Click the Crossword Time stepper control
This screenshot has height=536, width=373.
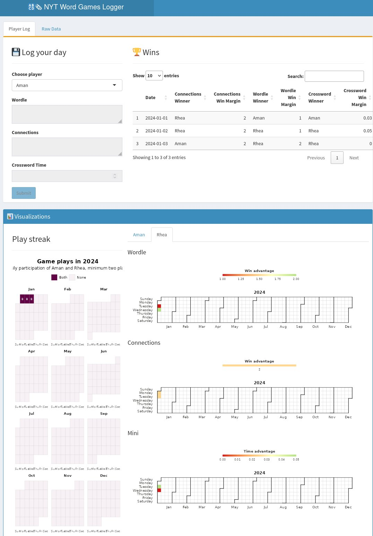pyautogui.click(x=115, y=176)
